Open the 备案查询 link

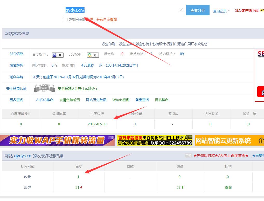(142, 100)
